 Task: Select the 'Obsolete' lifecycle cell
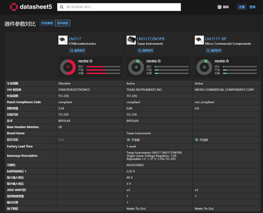click(x=90, y=84)
